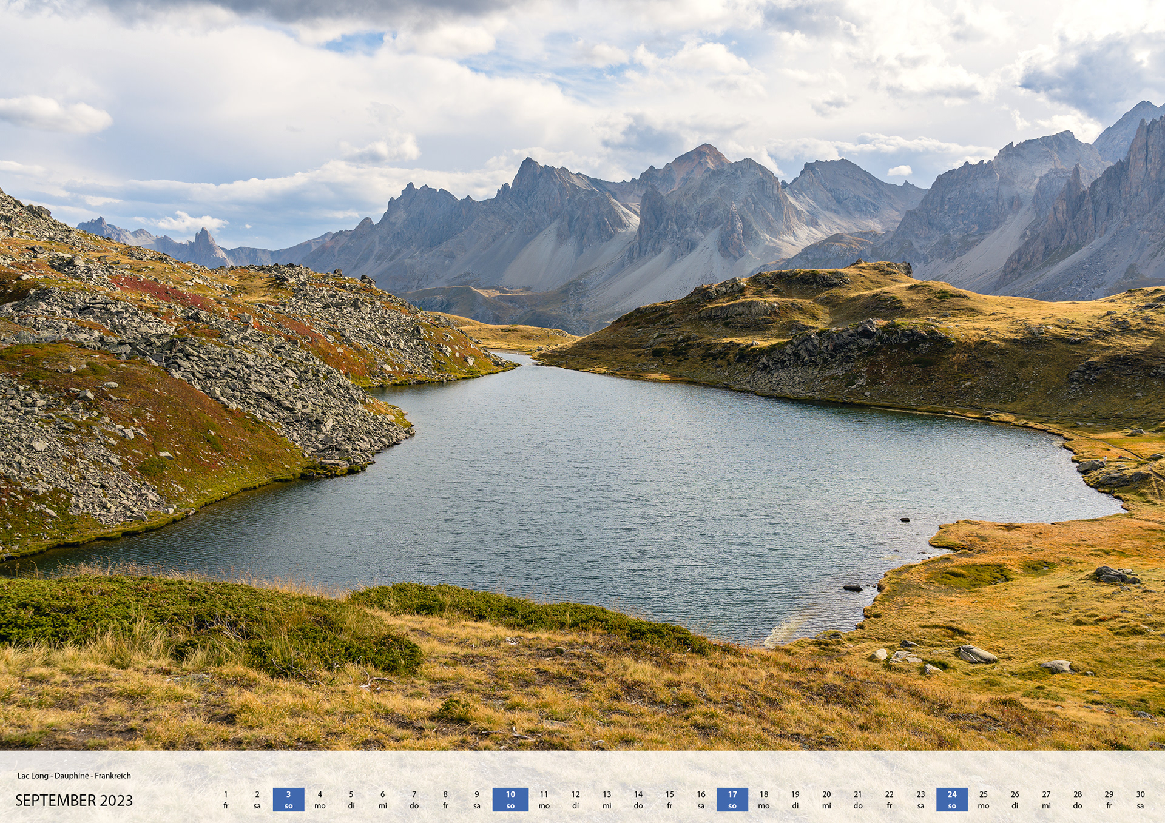Select day 20 mi in calendar
Viewport: 1165px width, 823px height.
coord(826,799)
